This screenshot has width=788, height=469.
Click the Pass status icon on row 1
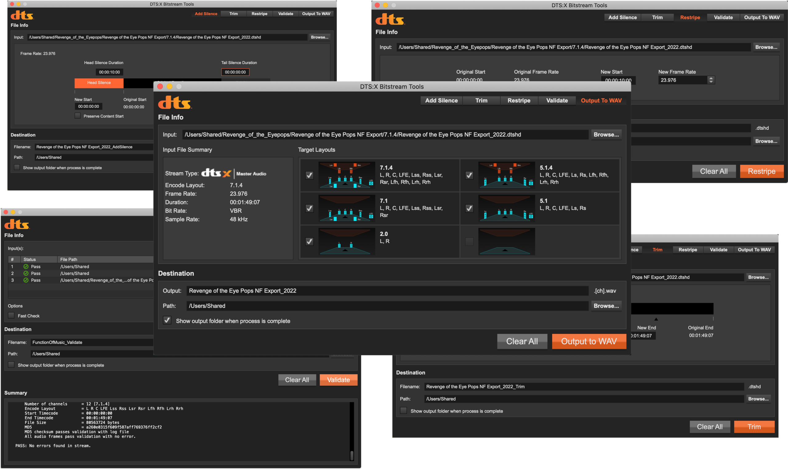tap(26, 266)
